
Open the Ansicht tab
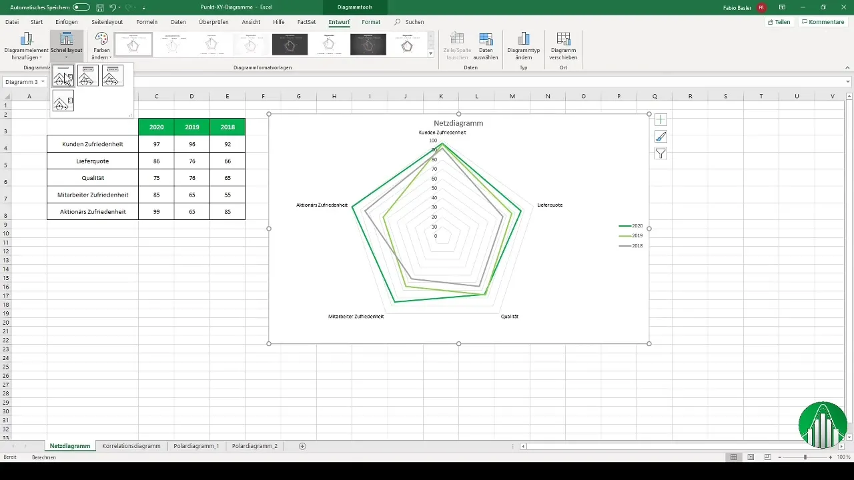(x=251, y=22)
